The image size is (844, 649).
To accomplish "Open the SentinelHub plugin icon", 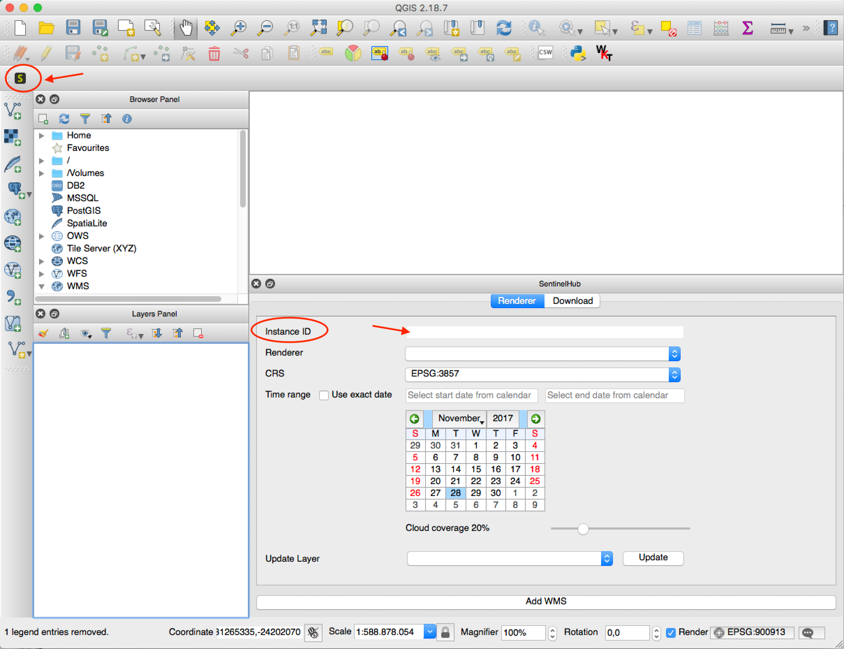I will click(x=20, y=79).
